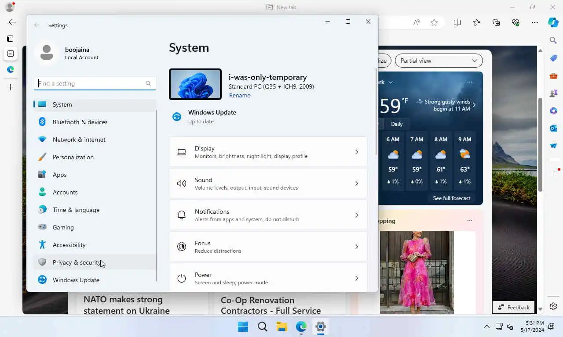
Task: Go back in Settings window
Action: tap(37, 25)
